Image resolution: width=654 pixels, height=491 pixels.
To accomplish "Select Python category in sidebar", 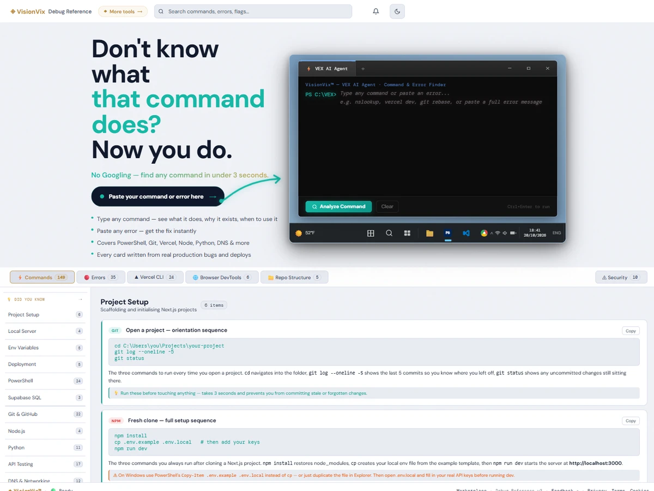I will pos(45,447).
